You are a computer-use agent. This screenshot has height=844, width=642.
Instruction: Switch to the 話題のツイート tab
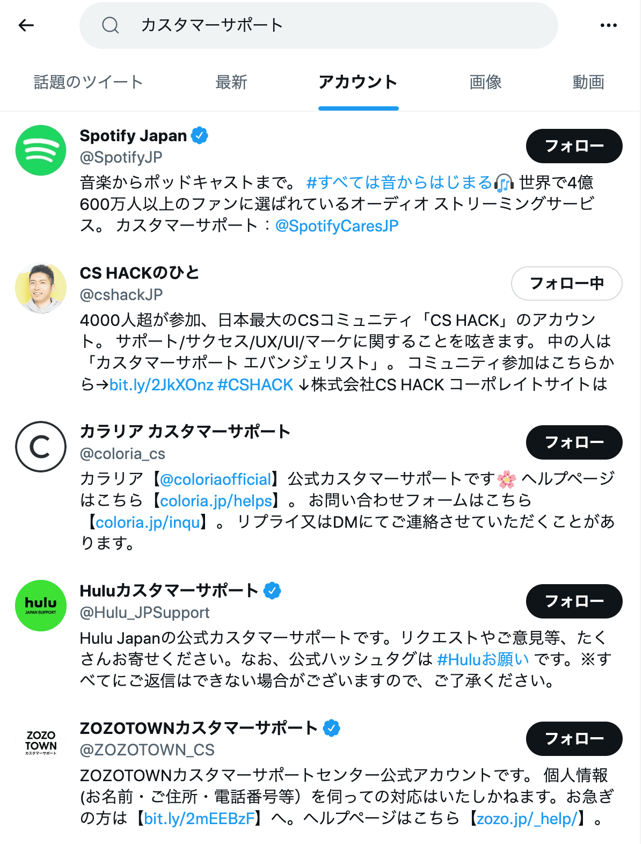89,82
